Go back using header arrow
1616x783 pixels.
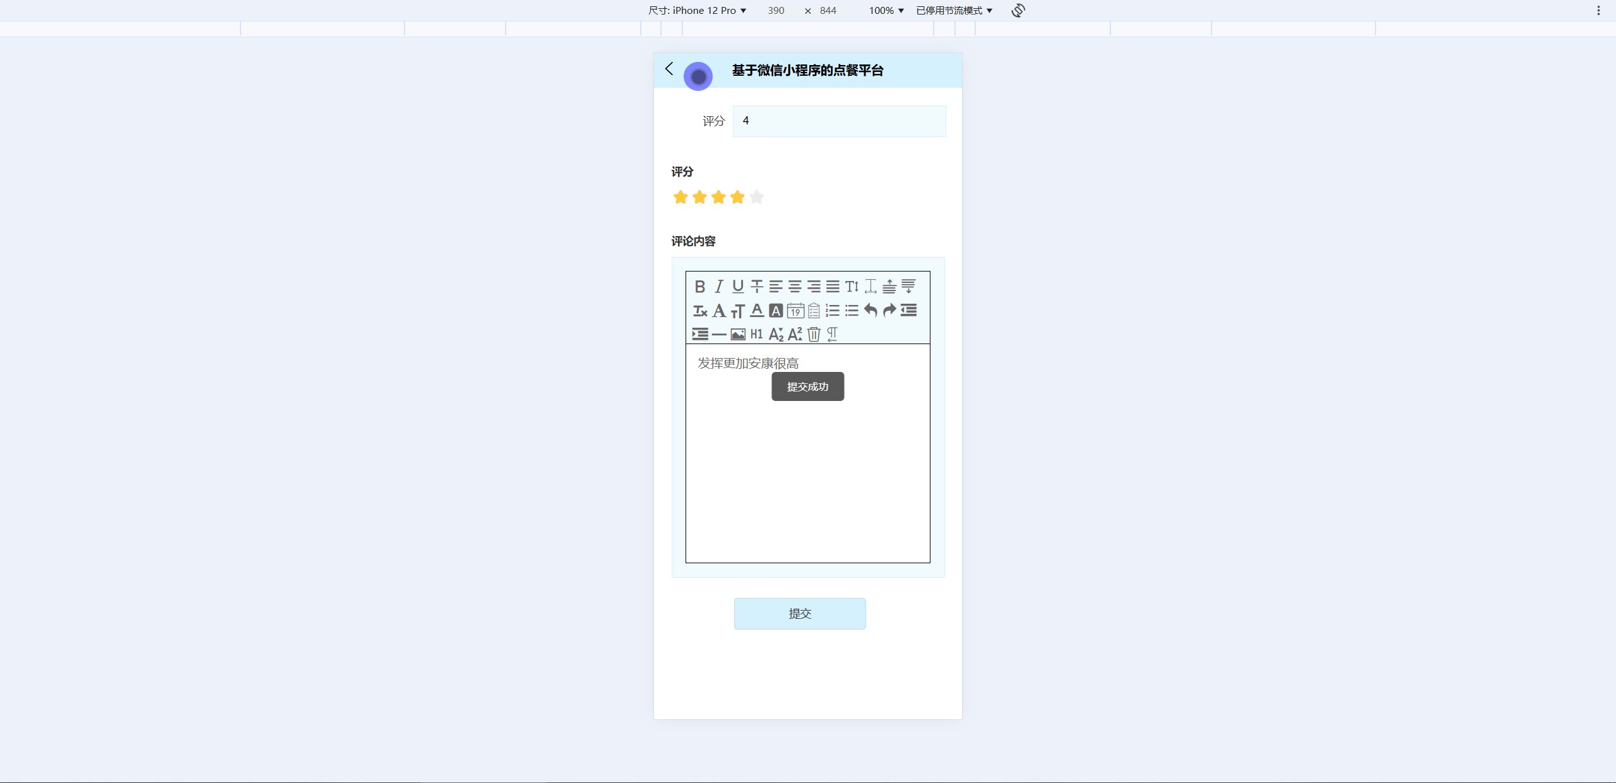[669, 69]
